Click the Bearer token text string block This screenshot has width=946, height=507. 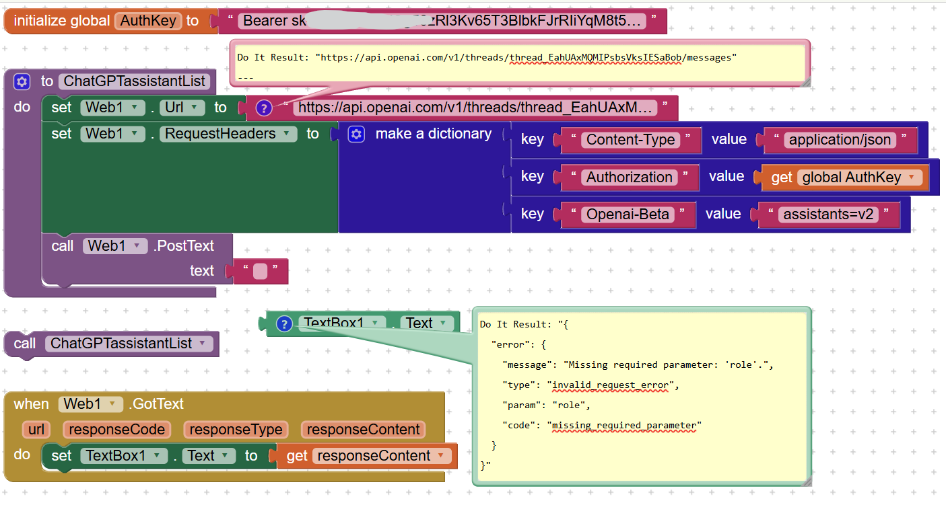click(x=441, y=21)
